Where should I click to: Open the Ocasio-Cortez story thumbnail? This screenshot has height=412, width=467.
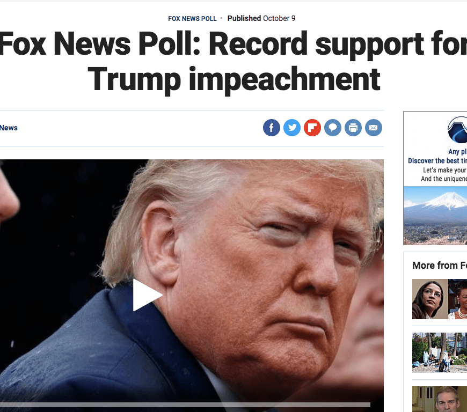(x=430, y=299)
